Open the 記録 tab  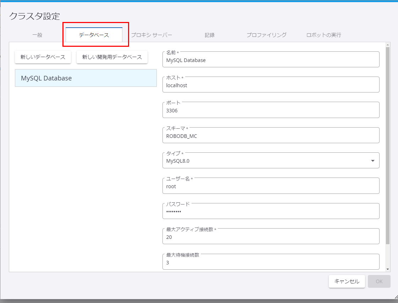(x=210, y=35)
